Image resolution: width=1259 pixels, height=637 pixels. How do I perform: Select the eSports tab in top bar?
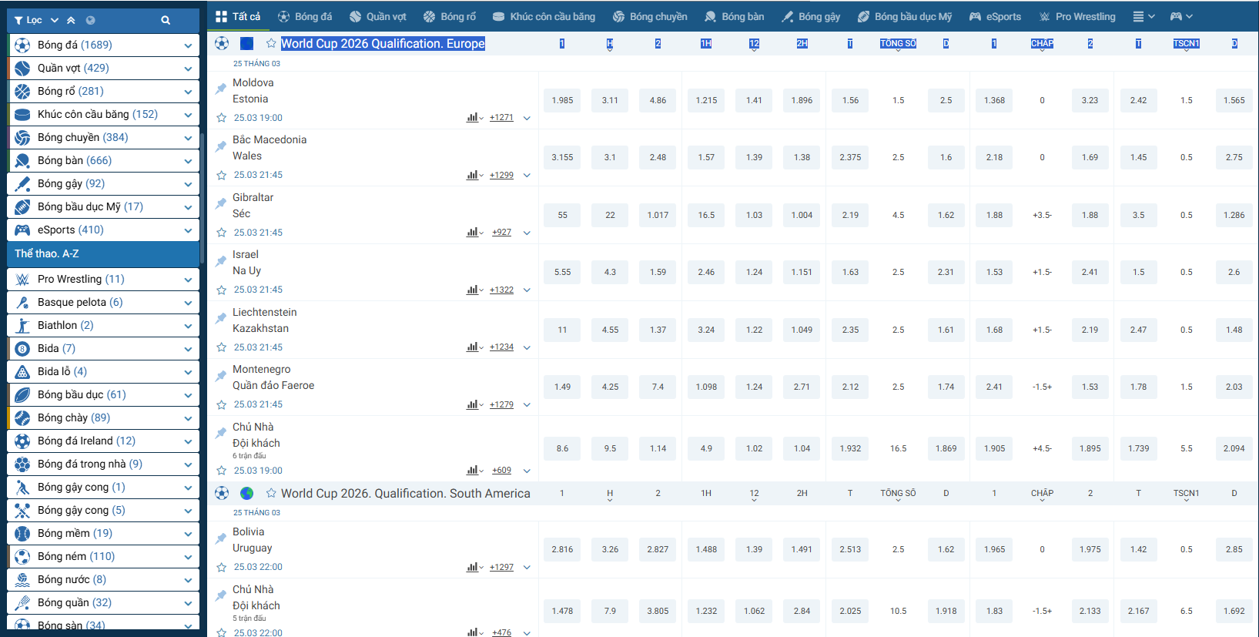coord(995,16)
